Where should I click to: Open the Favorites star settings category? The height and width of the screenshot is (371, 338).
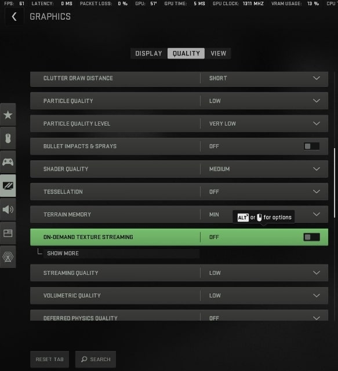pyautogui.click(x=8, y=115)
